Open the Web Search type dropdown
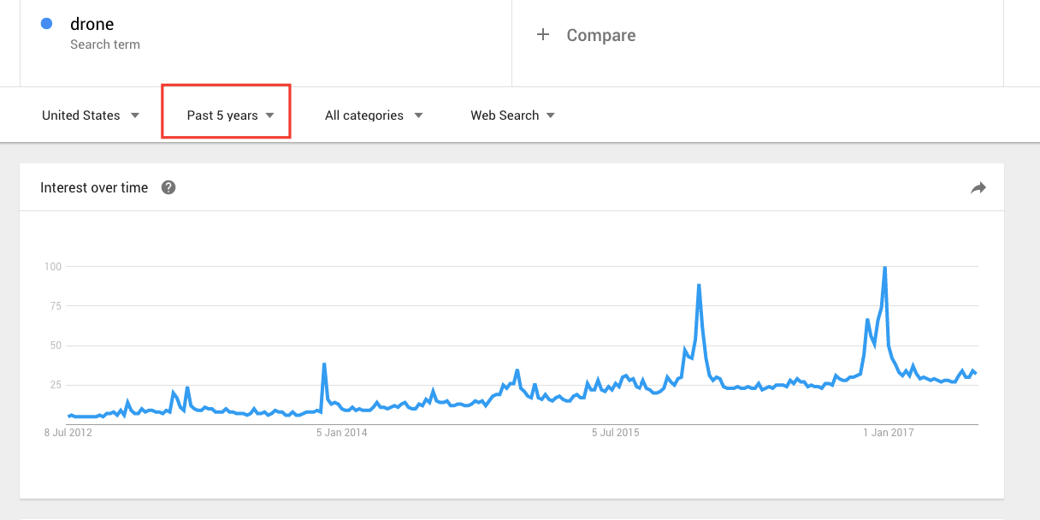The height and width of the screenshot is (520, 1040). [512, 115]
